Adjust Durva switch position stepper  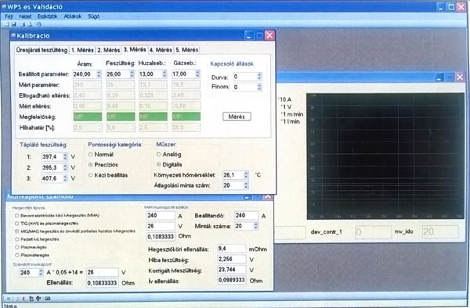pyautogui.click(x=259, y=77)
